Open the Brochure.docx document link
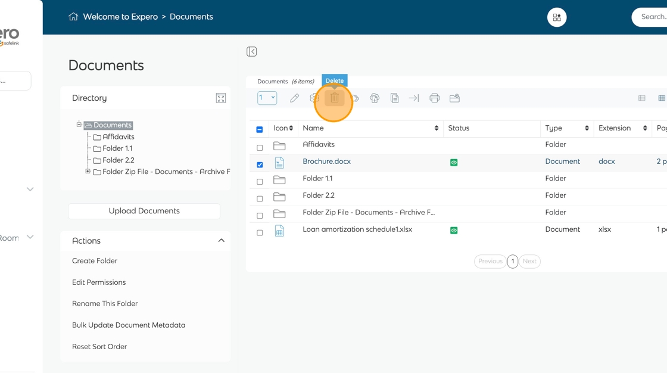This screenshot has height=373, width=667. [x=326, y=161]
